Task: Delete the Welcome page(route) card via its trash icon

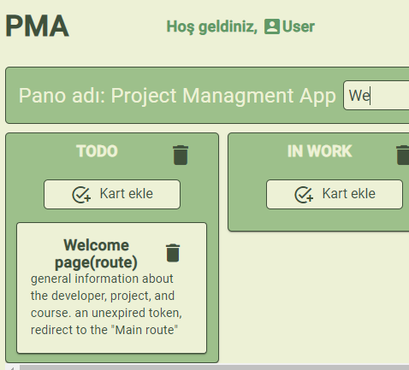Action: click(173, 253)
